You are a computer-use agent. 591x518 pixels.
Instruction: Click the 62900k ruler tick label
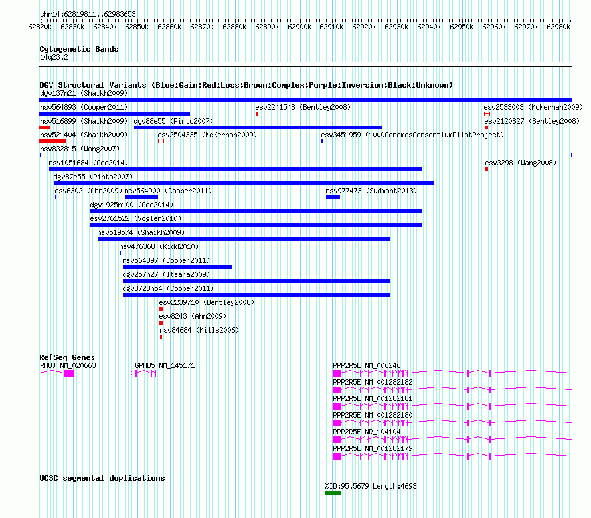click(x=299, y=27)
